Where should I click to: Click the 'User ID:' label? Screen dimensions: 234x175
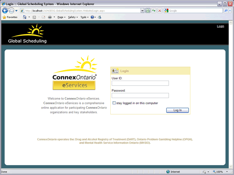[x=117, y=78]
